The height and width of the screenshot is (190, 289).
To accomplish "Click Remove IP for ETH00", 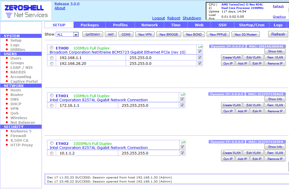I will coord(275,63).
